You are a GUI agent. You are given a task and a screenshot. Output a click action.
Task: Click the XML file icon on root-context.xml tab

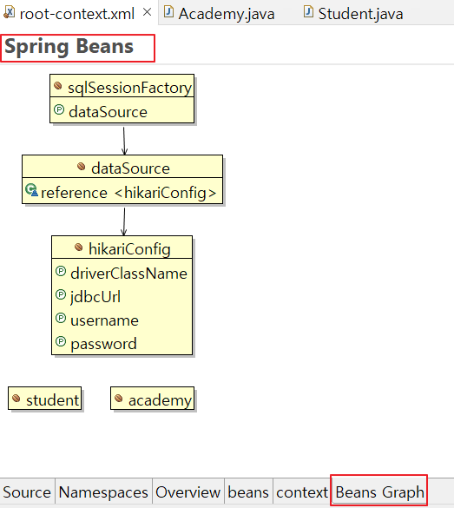coord(9,12)
